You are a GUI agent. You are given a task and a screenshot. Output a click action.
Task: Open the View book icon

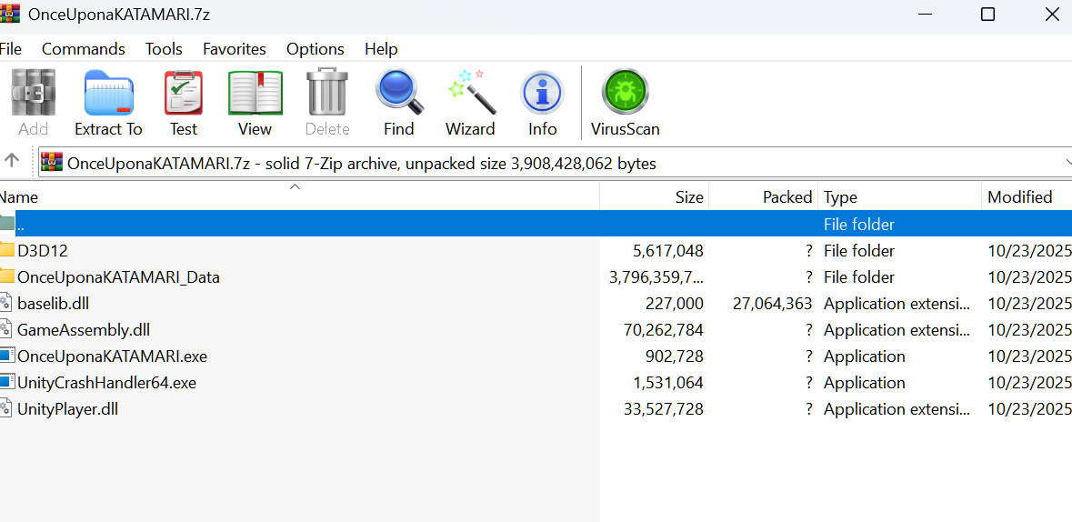255,92
